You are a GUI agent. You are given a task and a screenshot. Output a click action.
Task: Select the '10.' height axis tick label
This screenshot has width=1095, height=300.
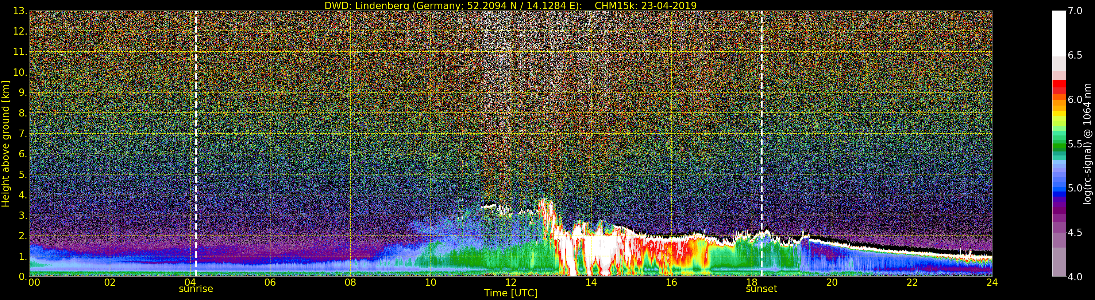point(20,72)
